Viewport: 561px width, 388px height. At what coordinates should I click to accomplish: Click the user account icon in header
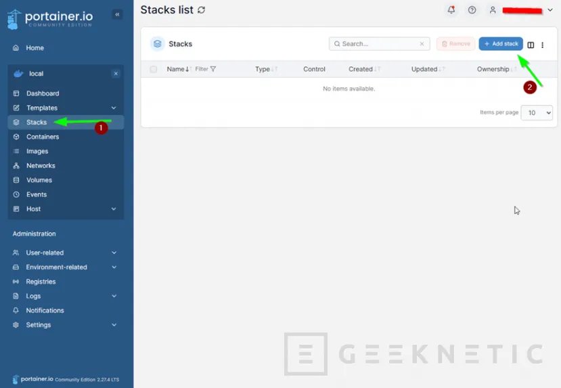[493, 10]
